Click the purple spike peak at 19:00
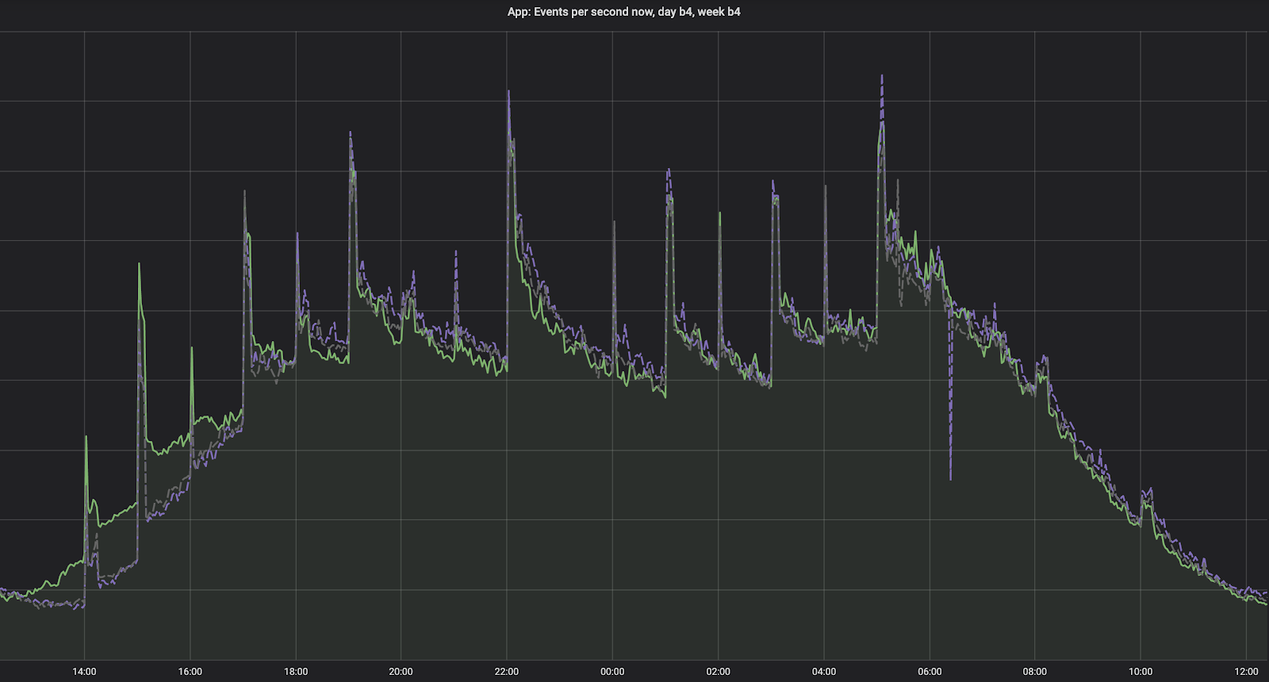Image resolution: width=1269 pixels, height=682 pixels. [350, 132]
